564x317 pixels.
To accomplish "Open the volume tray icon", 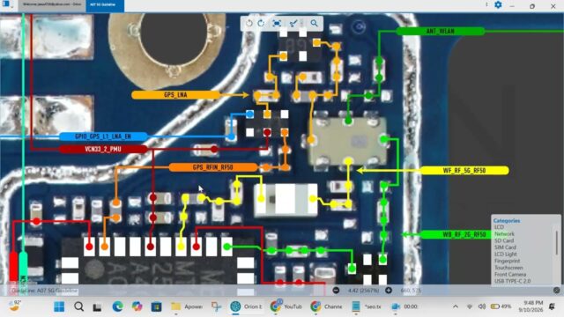I will click(482, 306).
